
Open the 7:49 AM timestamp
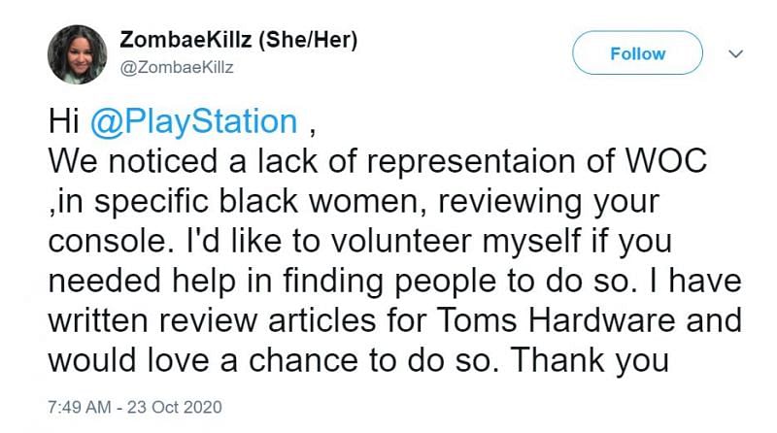80,407
